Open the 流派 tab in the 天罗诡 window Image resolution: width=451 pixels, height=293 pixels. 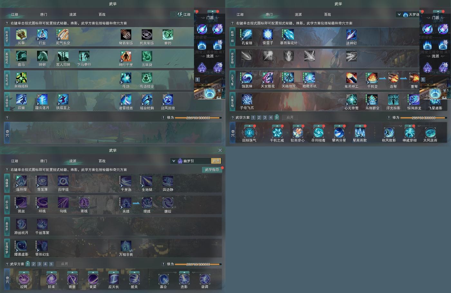point(298,15)
